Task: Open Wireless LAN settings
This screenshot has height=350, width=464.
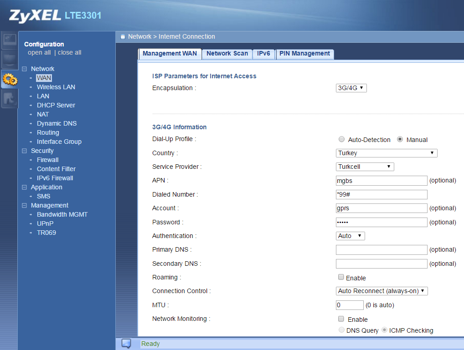Action: click(x=56, y=87)
